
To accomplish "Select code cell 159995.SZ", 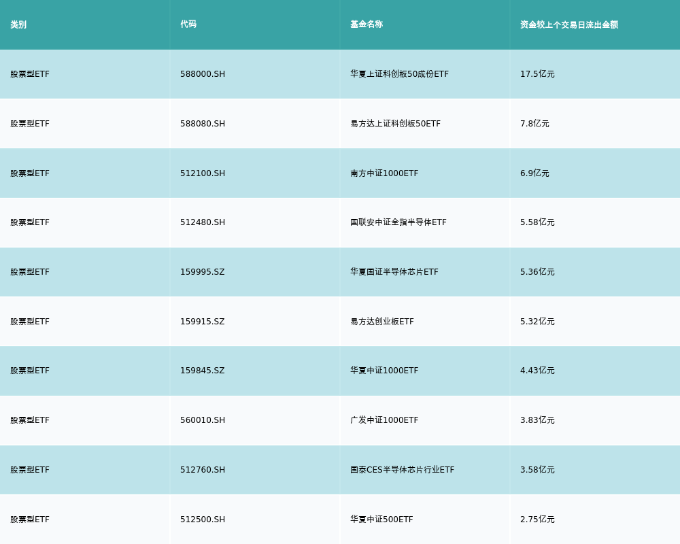I will [x=203, y=272].
